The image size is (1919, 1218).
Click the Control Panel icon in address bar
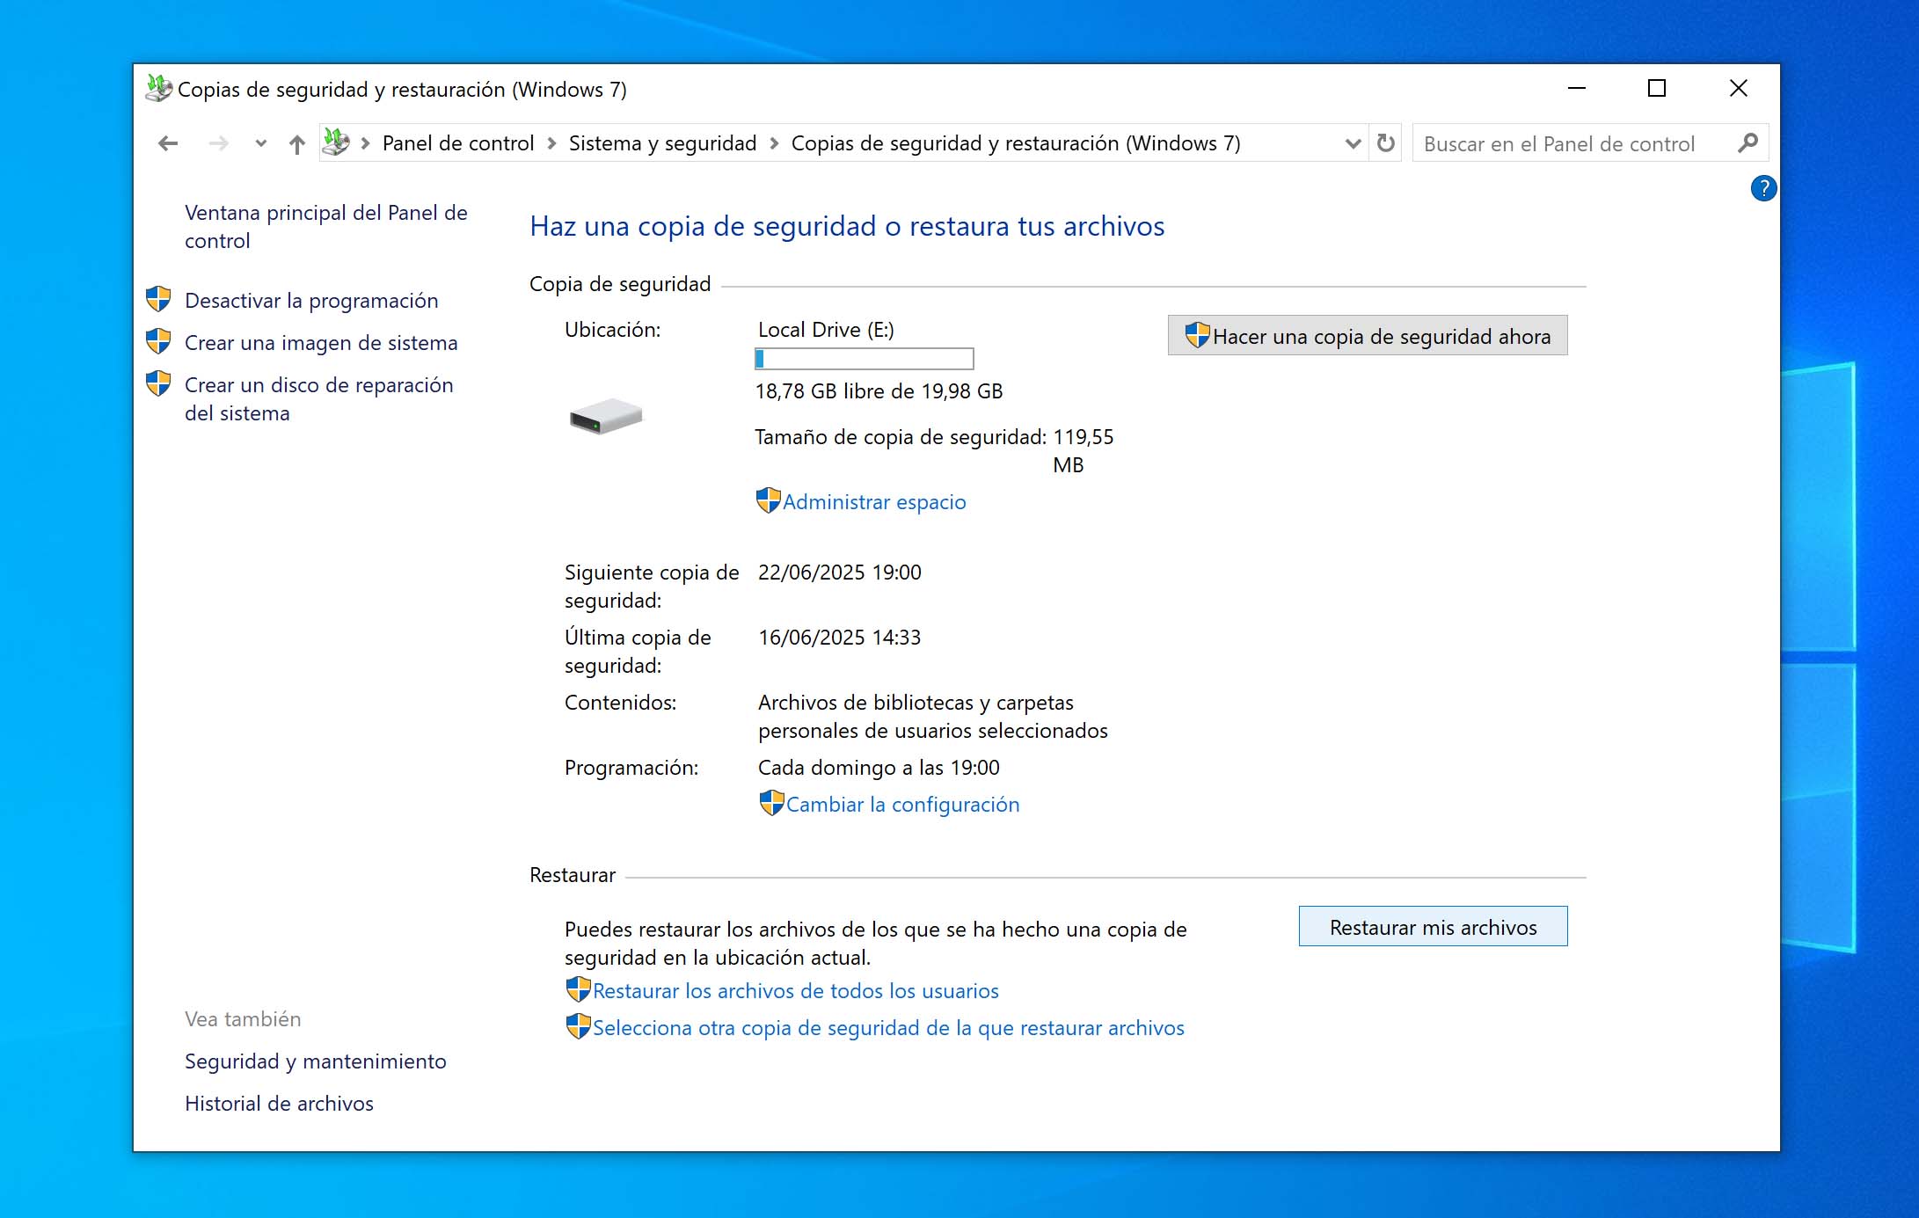coord(337,142)
